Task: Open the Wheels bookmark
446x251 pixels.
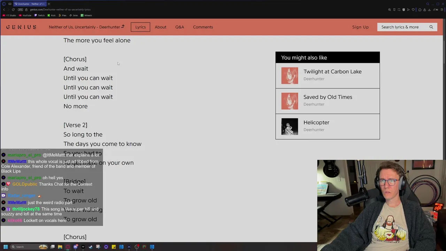Action: tap(86, 15)
